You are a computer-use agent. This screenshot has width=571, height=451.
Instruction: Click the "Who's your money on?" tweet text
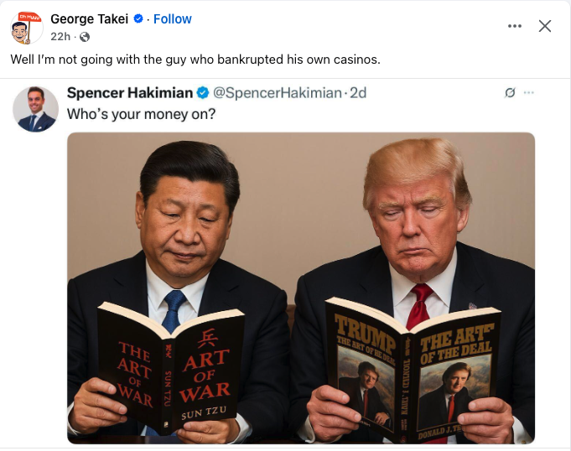pyautogui.click(x=142, y=114)
